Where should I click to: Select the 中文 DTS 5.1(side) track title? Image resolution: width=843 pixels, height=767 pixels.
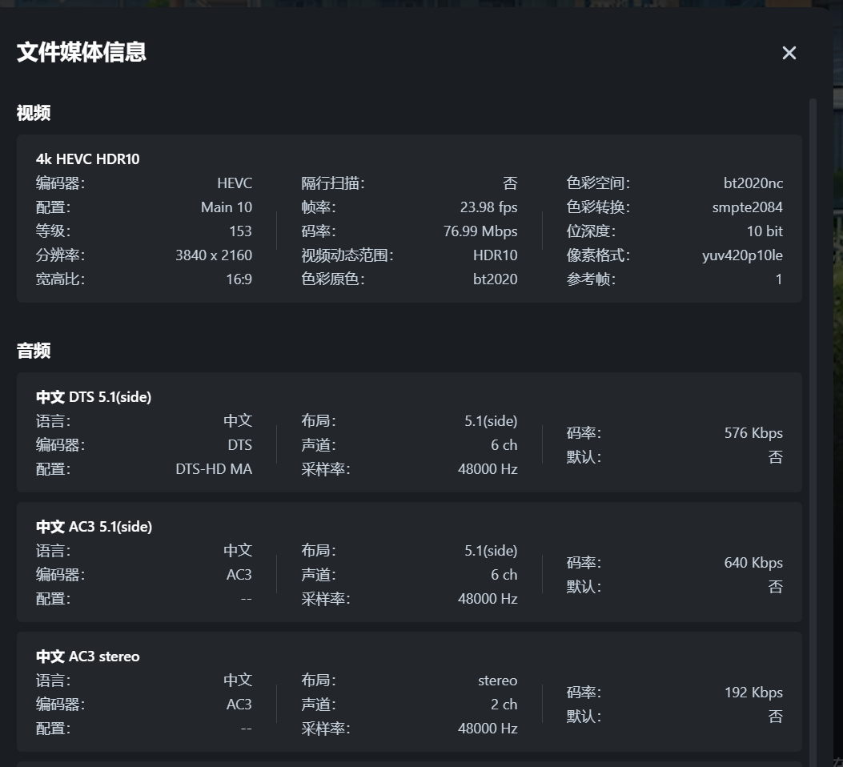[94, 397]
